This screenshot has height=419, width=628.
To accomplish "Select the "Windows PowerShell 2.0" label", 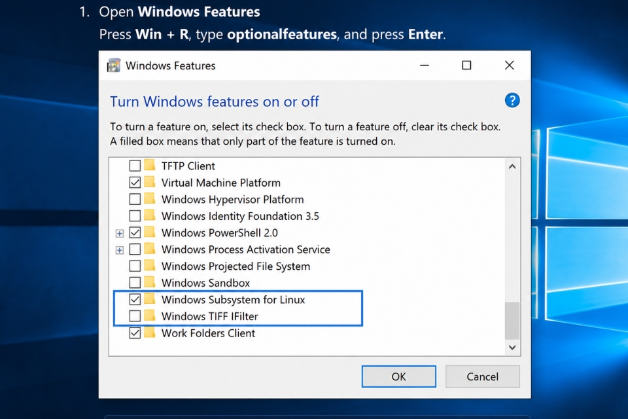I will pos(220,233).
